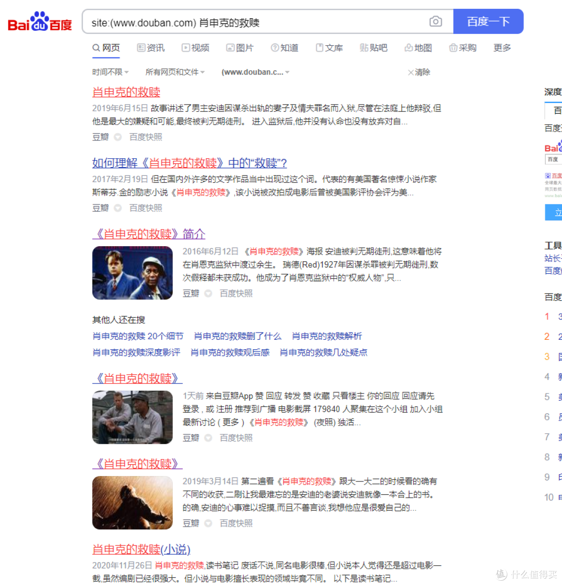Click the Baidu logo
Image resolution: width=562 pixels, height=586 pixels.
[x=40, y=22]
